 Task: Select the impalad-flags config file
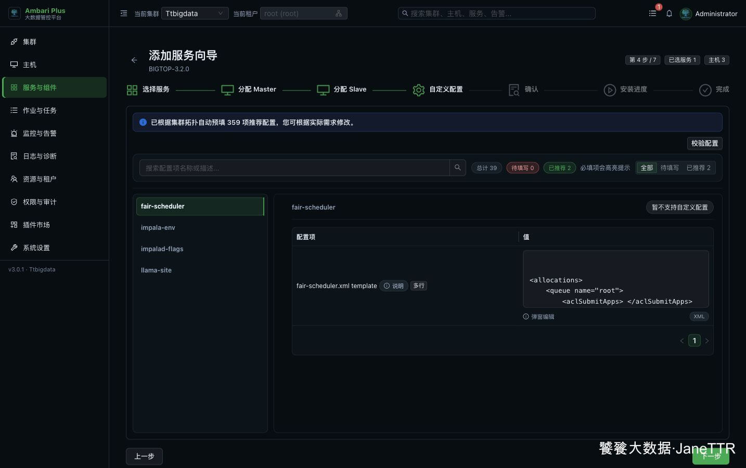[200, 249]
